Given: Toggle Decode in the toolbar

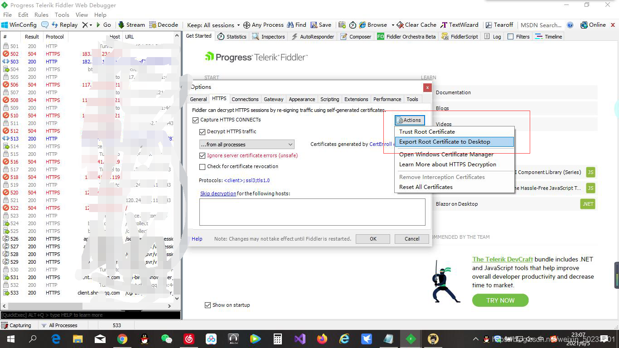Looking at the screenshot, I should coord(163,25).
